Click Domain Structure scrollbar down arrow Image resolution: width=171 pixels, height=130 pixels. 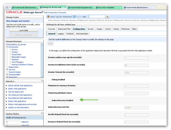(42, 76)
